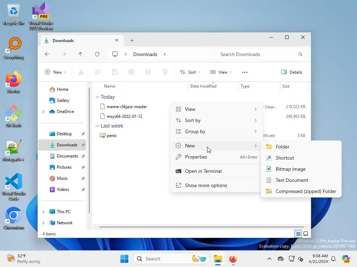Open the See more ellipsis menu
Image resolution: width=357 pixels, height=267 pixels.
(244, 72)
